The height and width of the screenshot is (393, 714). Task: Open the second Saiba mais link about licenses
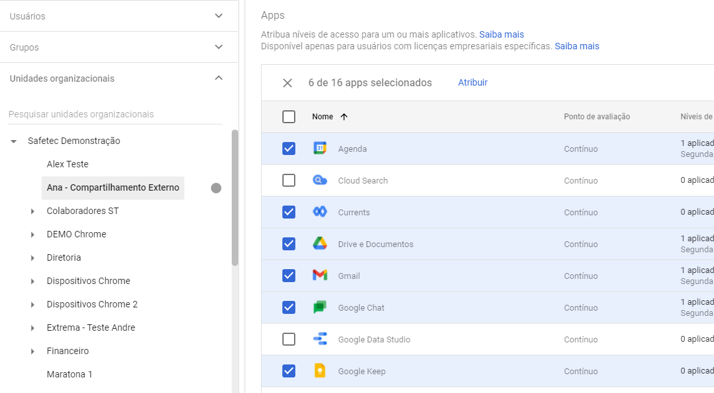click(577, 47)
